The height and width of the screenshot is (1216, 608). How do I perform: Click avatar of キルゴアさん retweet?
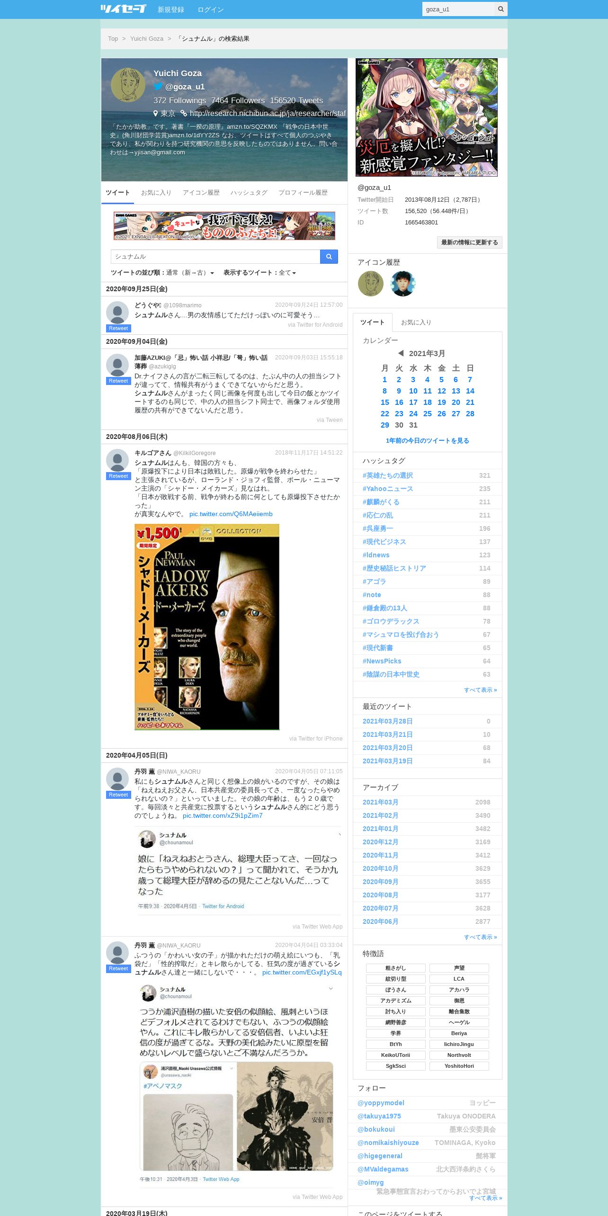[117, 460]
